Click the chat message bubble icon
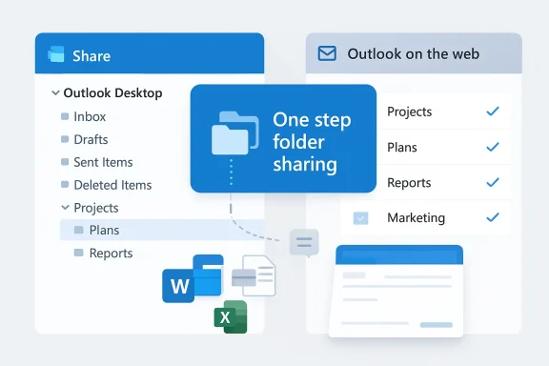Viewport: 549px width, 366px height. [304, 242]
